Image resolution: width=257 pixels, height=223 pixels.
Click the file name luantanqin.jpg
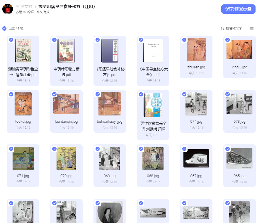[x=66, y=122]
